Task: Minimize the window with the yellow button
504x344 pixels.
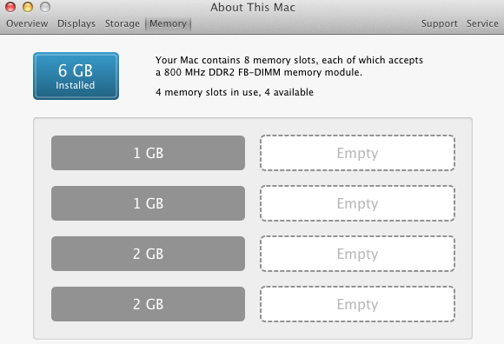Action: (28, 7)
